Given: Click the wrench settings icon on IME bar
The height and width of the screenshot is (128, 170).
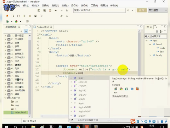Looking at the screenshot, I should tap(166, 122).
